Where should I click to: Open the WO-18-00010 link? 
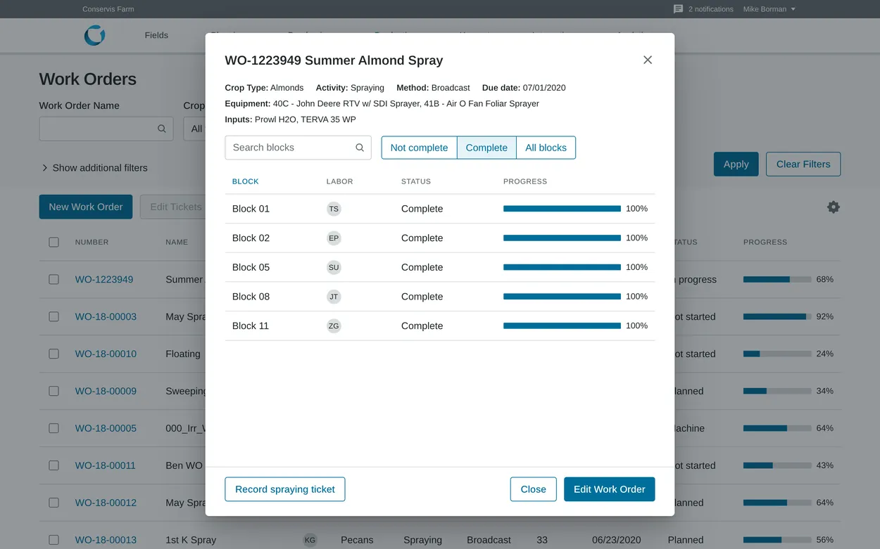[x=106, y=354]
